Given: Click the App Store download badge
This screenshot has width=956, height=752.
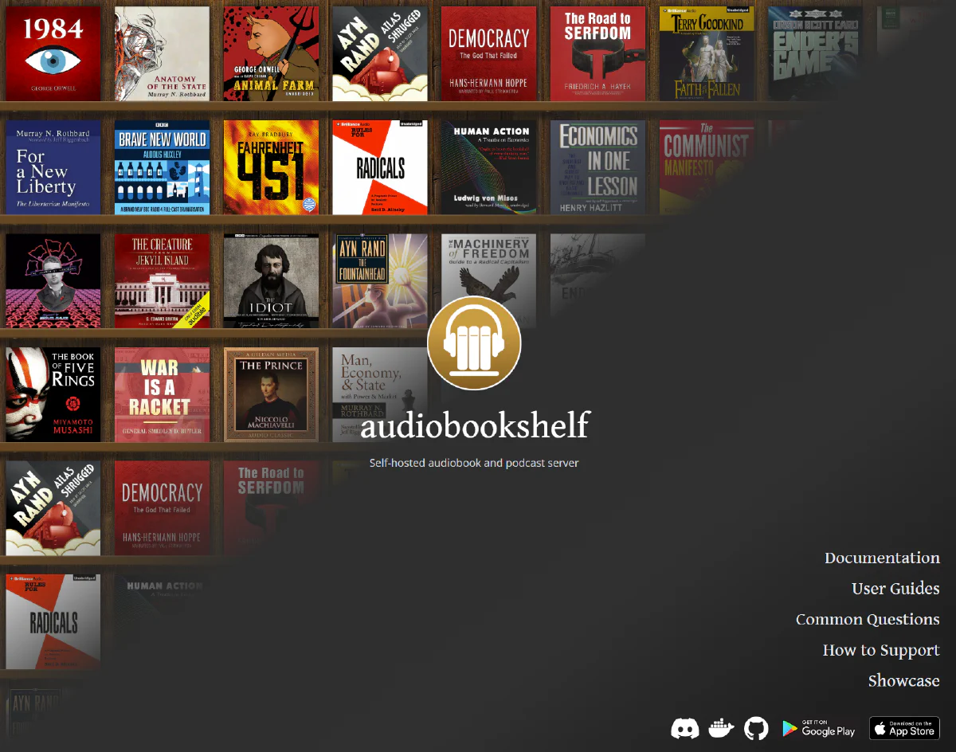Looking at the screenshot, I should click(x=904, y=728).
